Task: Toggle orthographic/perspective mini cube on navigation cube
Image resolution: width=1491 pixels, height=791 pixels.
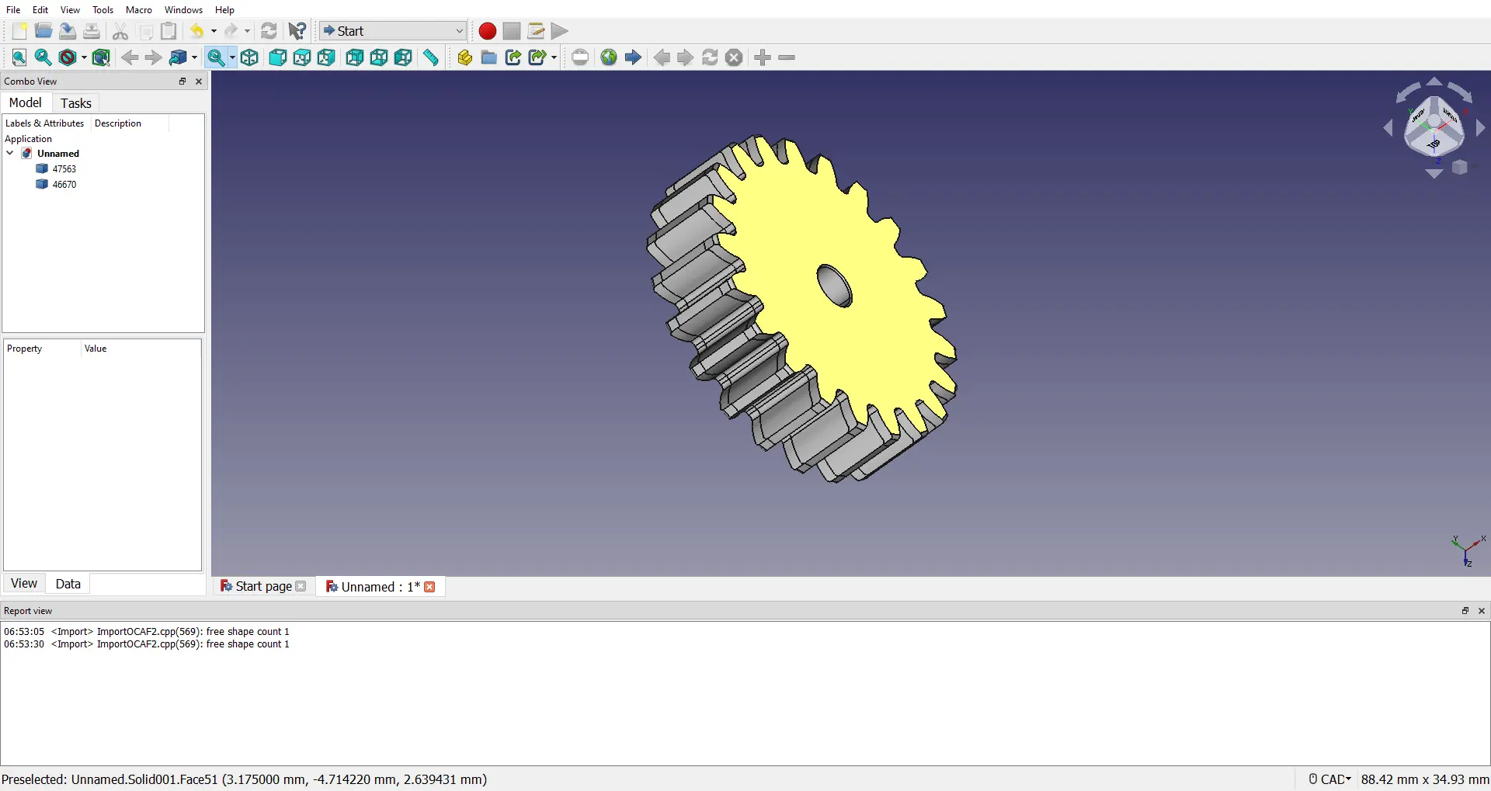Action: 1460,168
